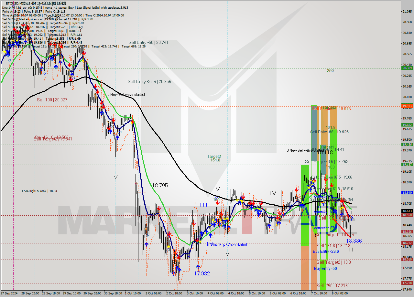Click the 'Sell correction 61.8 | 18.916' label
The height and width of the screenshot is (297, 414).
click(332, 189)
